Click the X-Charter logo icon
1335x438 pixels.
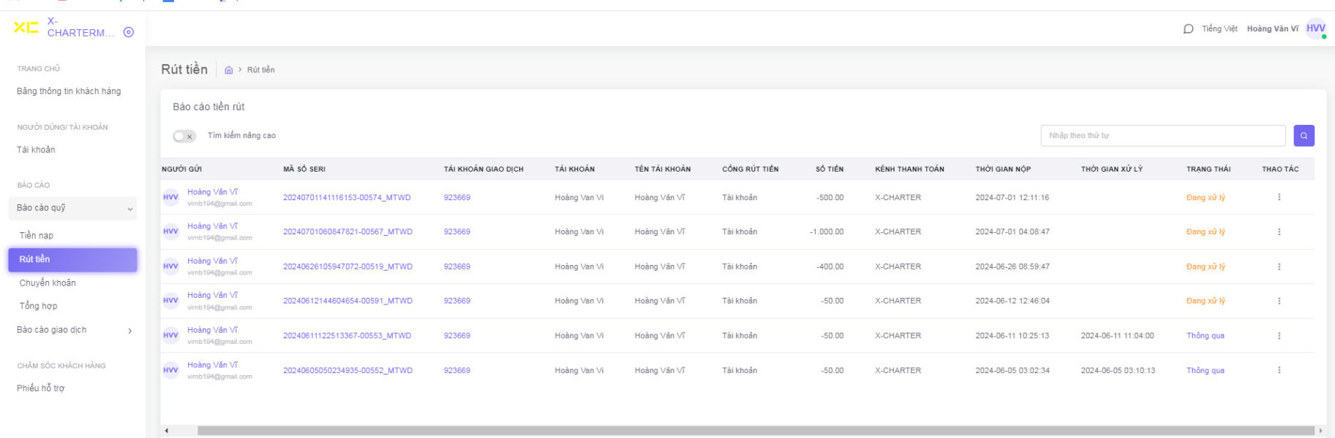click(x=26, y=27)
